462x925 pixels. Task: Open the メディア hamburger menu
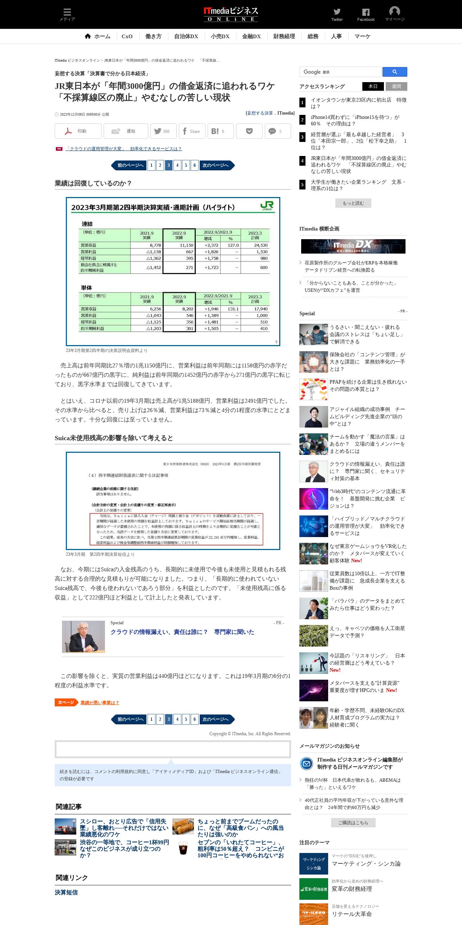point(67,14)
